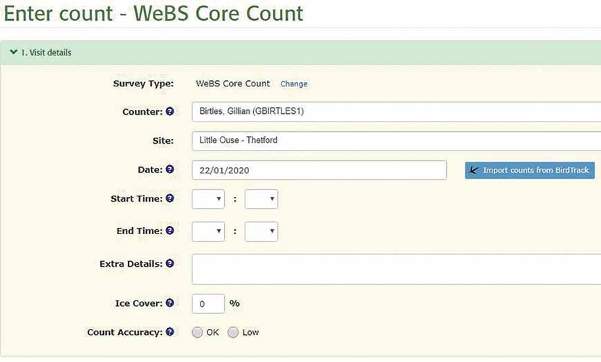Viewport: 601px width, 362px height.
Task: Import counts from BirdTrack
Action: pyautogui.click(x=530, y=170)
